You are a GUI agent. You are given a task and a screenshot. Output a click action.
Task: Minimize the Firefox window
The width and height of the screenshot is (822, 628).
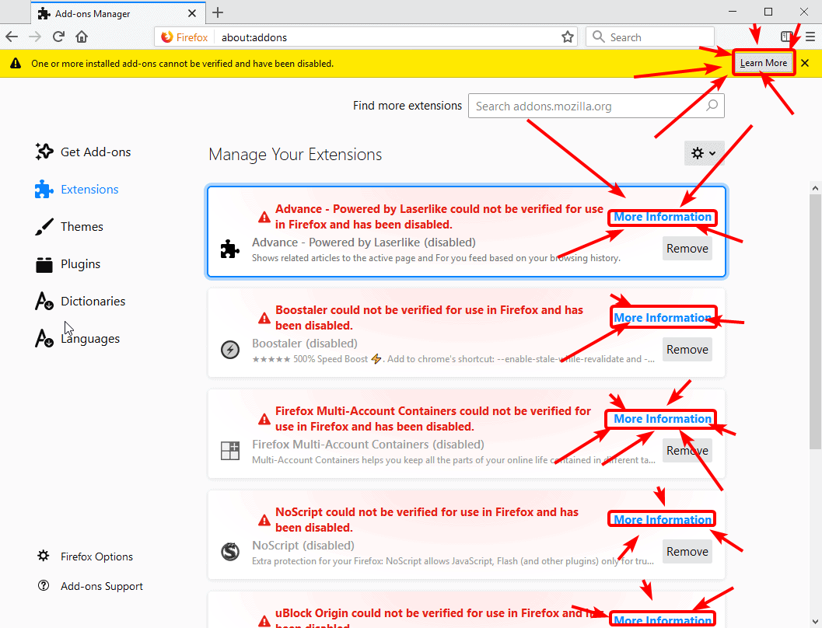[x=733, y=12]
